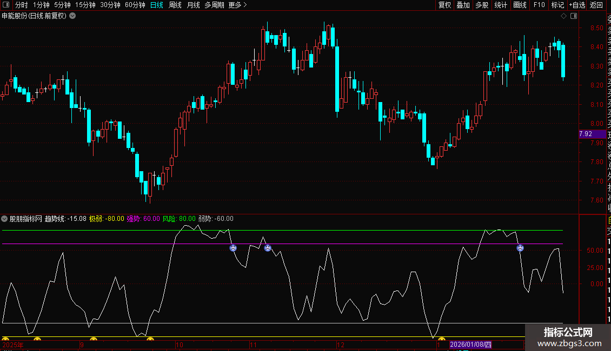Screen dimensions: 611x351
Task: Click the 叠加 overlay button
Action: coord(463,5)
